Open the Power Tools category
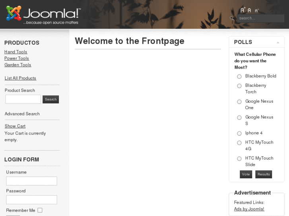289x216 pixels. tap(17, 58)
